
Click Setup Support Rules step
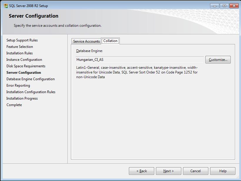tap(22, 40)
